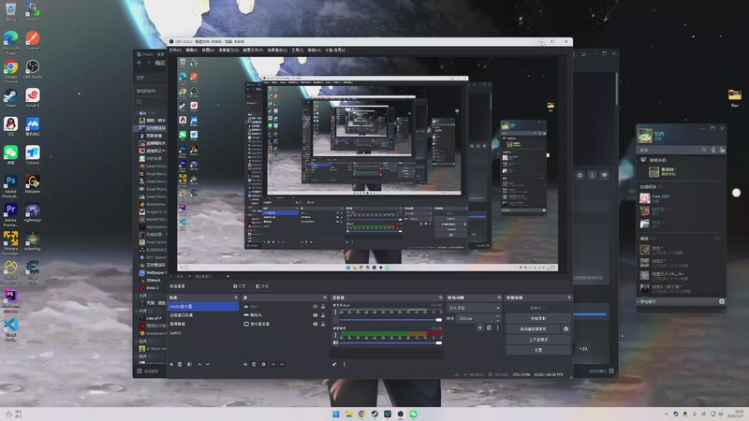This screenshot has height=421, width=749.
Task: Click 滤镜 button in source toolbar
Action: coord(262,286)
